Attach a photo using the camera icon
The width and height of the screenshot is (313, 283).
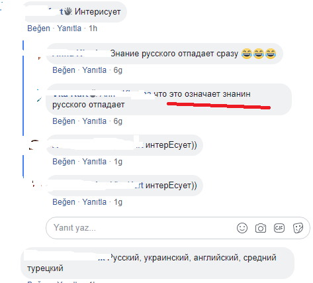[261, 228]
